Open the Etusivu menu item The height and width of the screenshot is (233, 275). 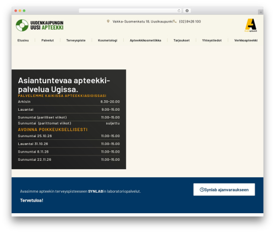tap(23, 40)
